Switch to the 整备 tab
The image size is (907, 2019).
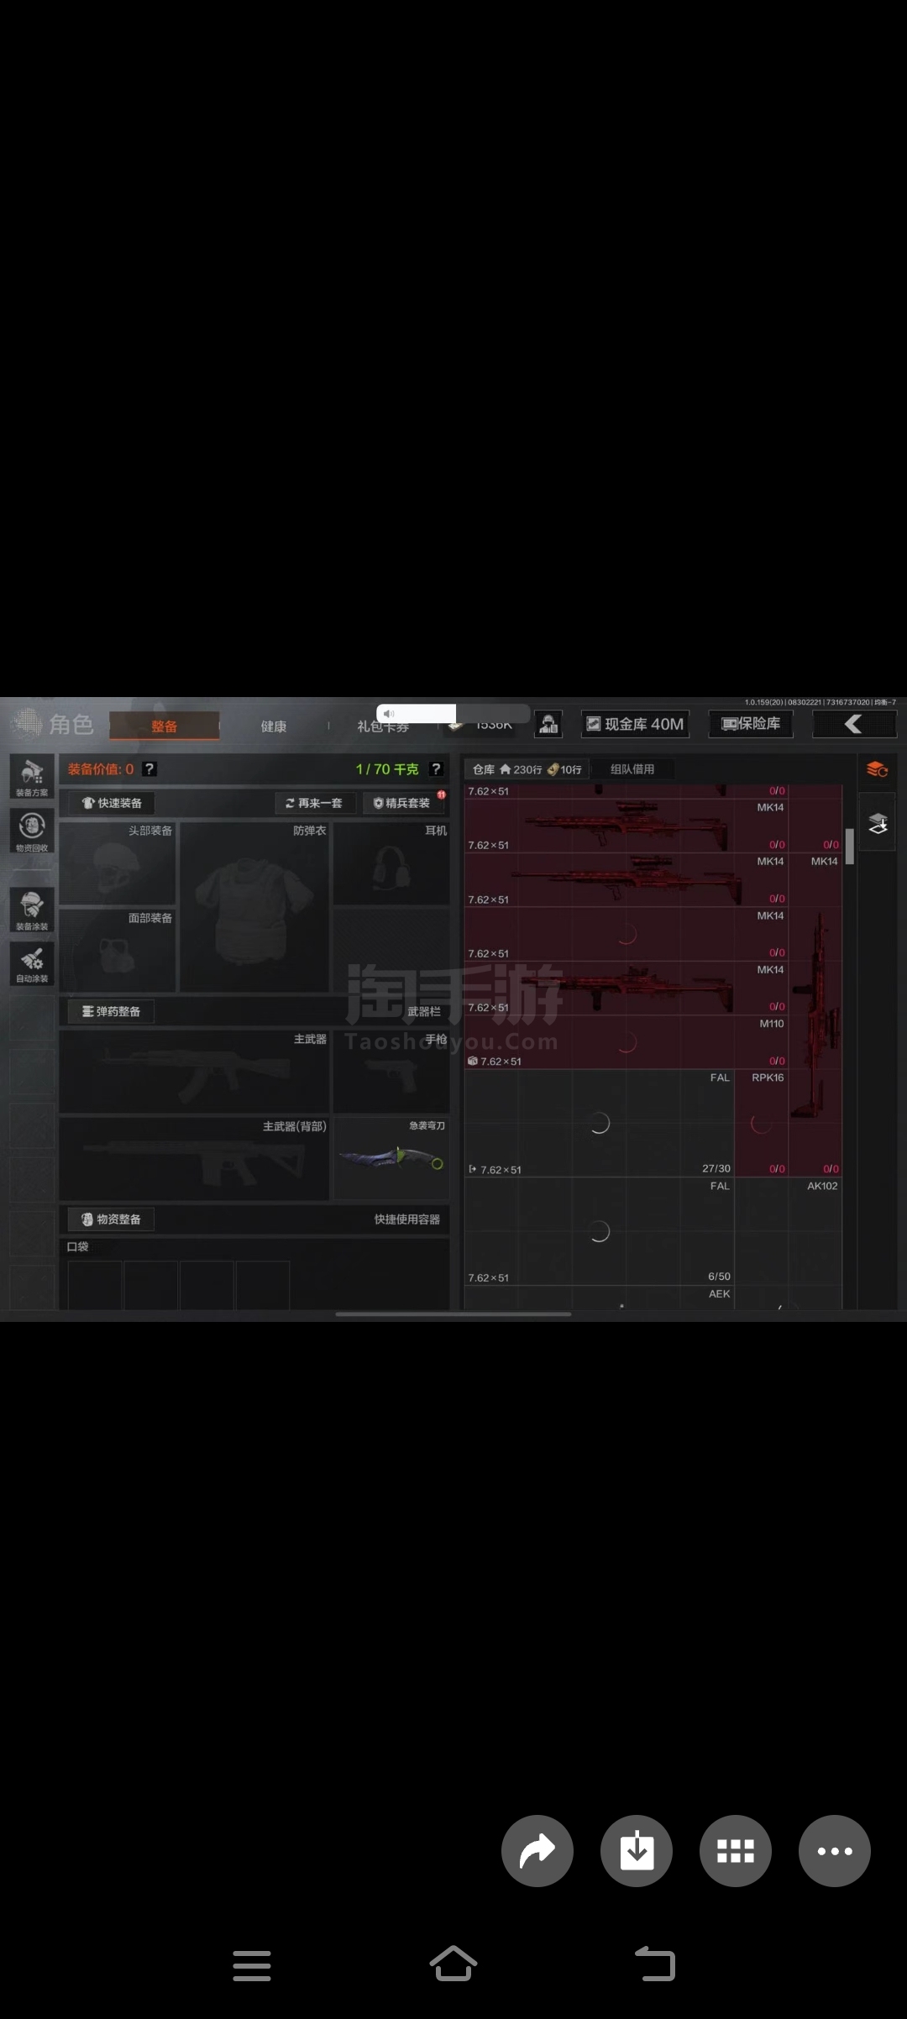(165, 726)
